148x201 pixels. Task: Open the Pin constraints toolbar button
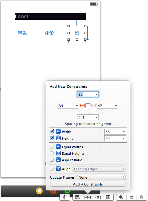(x=88, y=197)
